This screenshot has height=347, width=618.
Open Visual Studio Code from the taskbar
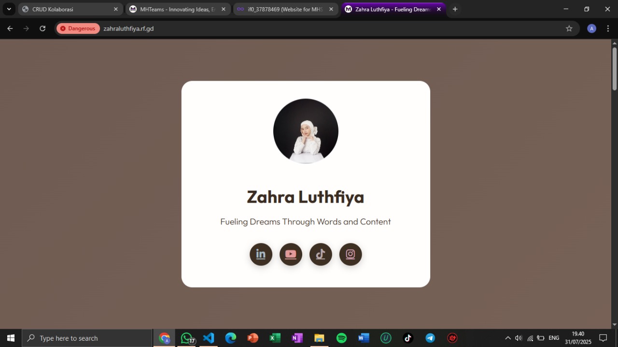(208, 338)
